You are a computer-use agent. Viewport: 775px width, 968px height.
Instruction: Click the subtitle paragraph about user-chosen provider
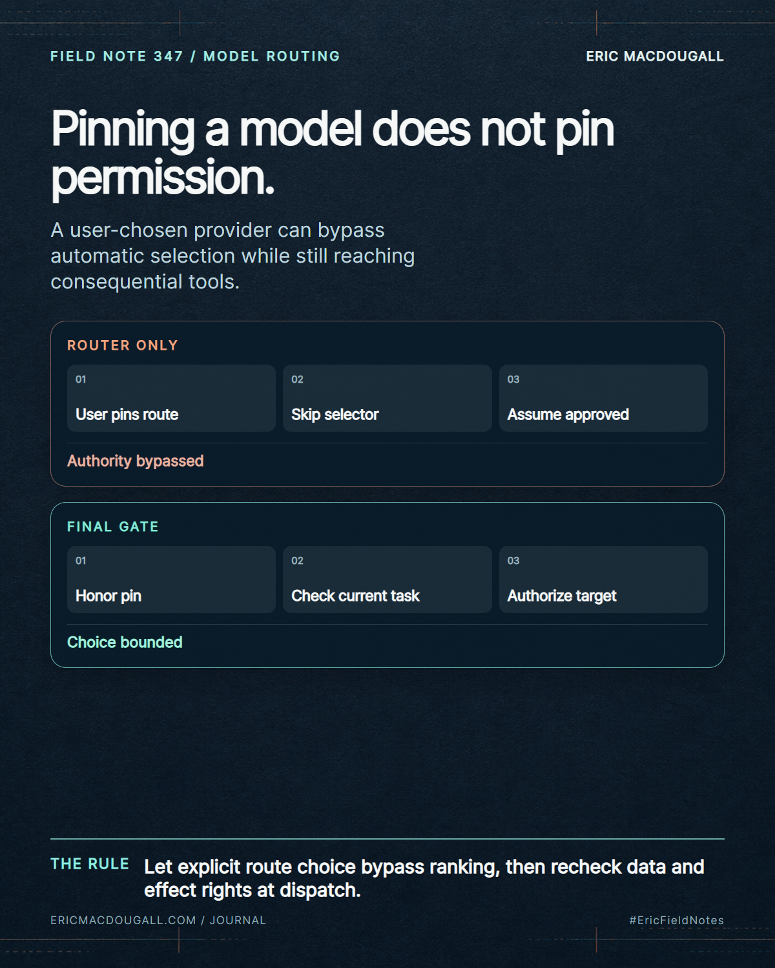(x=232, y=256)
